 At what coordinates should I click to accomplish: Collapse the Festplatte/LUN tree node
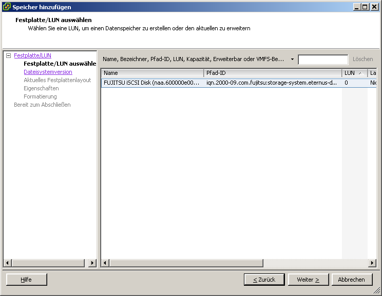pos(8,55)
